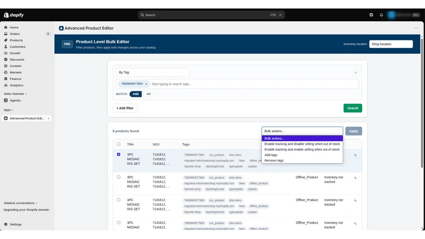Expand Sidekick conversations

21,203
